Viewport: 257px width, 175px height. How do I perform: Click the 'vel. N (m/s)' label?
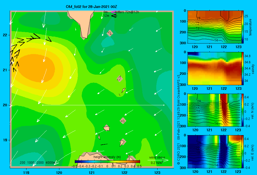tap(253, 111)
